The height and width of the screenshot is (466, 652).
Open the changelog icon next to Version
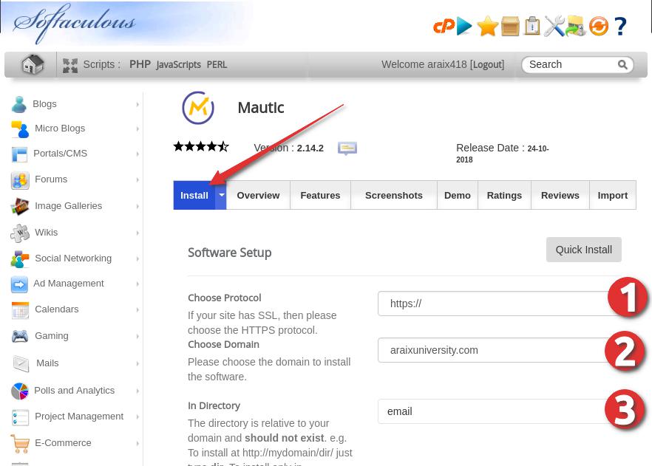347,148
